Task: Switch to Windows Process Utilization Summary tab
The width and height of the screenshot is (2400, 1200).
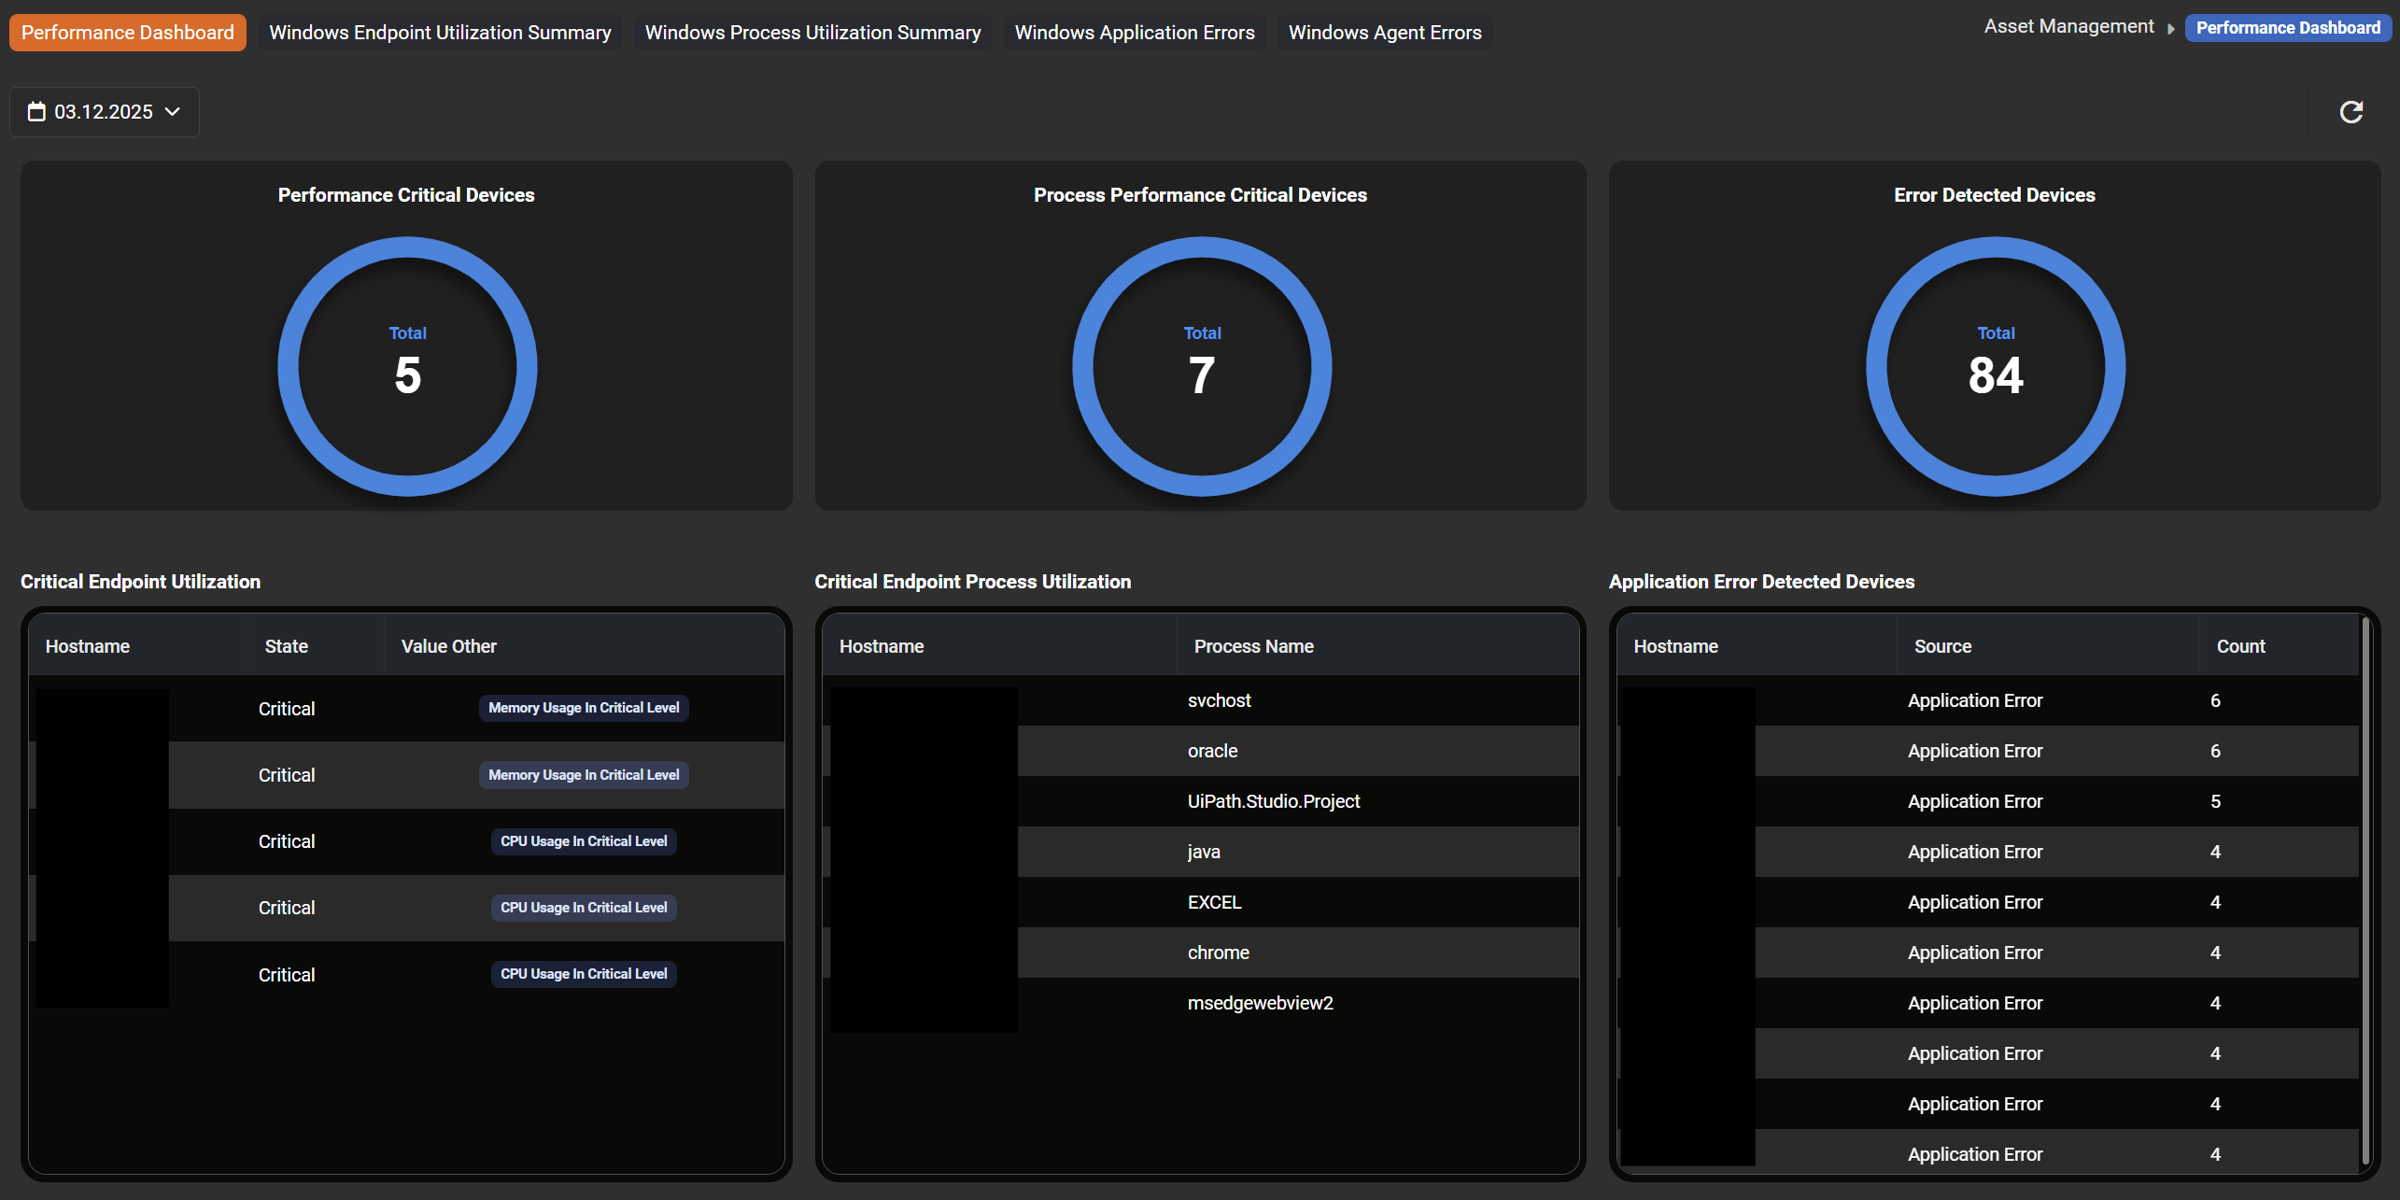Action: coord(812,33)
